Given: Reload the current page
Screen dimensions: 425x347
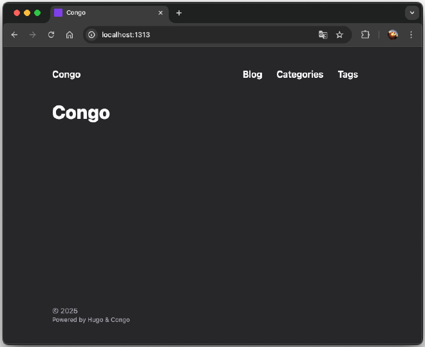Looking at the screenshot, I should point(52,35).
